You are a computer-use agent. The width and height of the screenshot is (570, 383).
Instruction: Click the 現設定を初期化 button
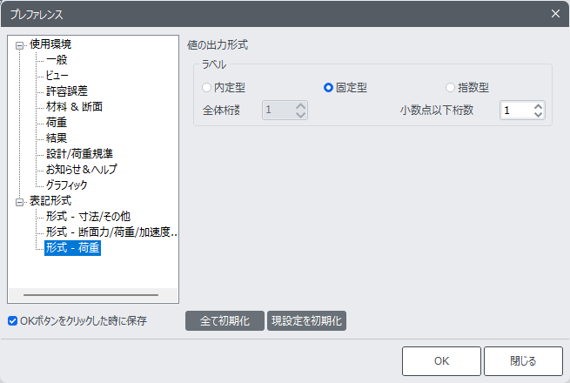point(306,321)
